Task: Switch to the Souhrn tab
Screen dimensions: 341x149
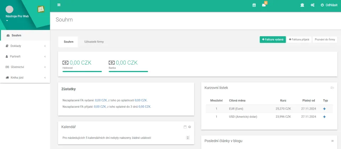Action: 68,42
